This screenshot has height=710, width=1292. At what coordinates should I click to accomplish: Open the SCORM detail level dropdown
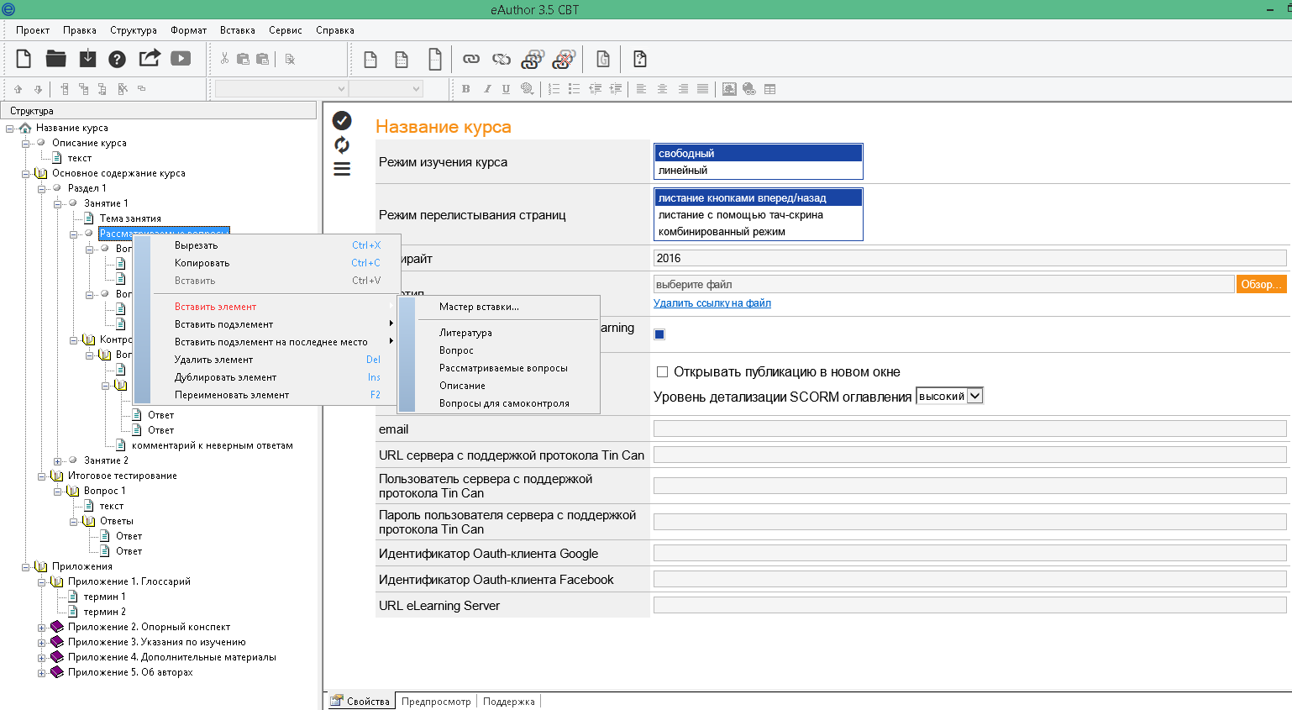point(974,396)
